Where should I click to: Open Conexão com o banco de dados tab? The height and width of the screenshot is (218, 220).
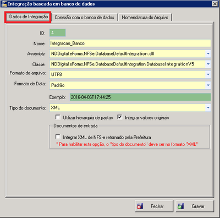click(x=84, y=18)
